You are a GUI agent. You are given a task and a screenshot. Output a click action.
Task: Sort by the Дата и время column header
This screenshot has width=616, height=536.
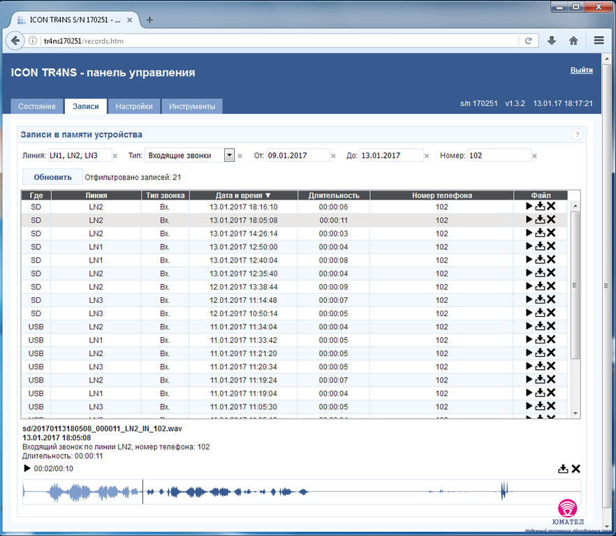coord(244,195)
